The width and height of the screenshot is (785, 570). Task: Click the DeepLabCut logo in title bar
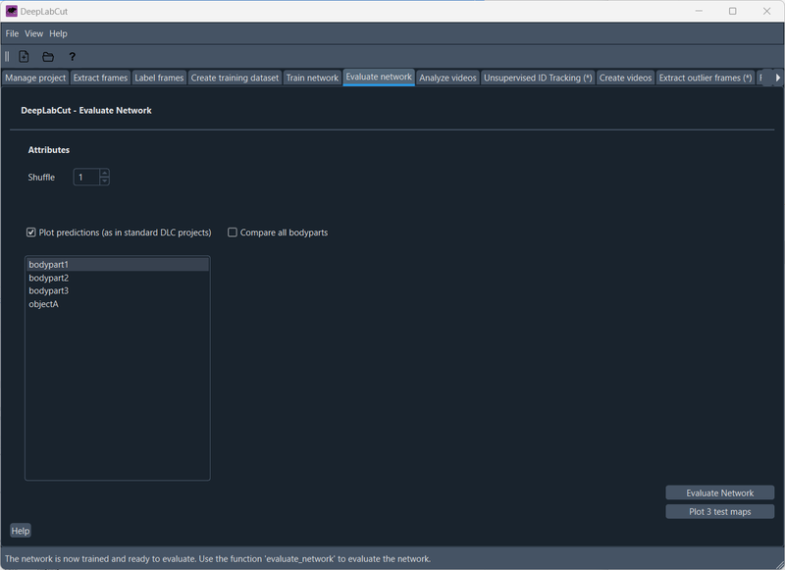11,11
